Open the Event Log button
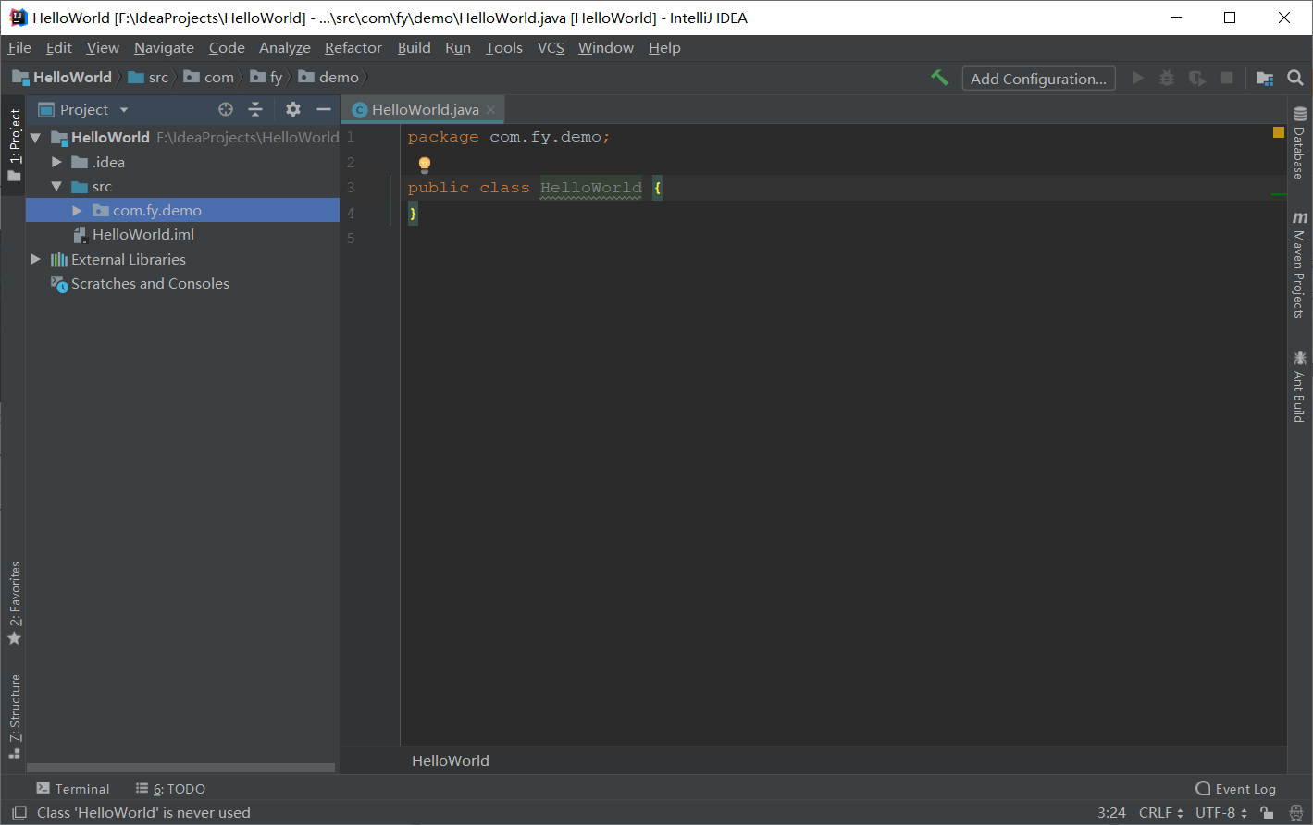This screenshot has width=1313, height=825. tap(1235, 789)
